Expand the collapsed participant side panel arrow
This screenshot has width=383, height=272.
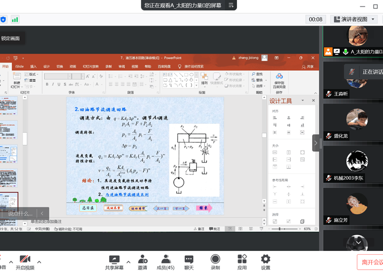(316, 143)
